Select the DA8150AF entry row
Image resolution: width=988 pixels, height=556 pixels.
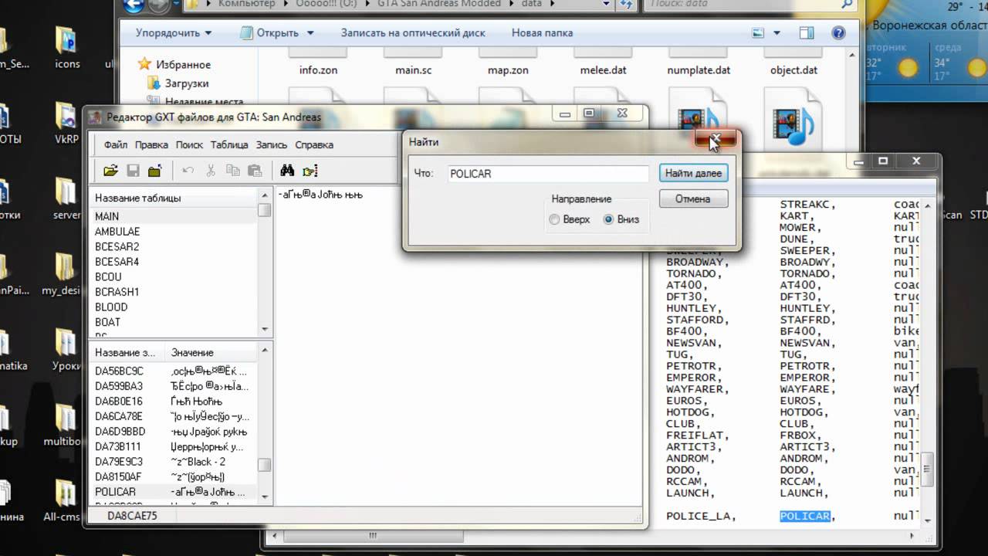174,476
